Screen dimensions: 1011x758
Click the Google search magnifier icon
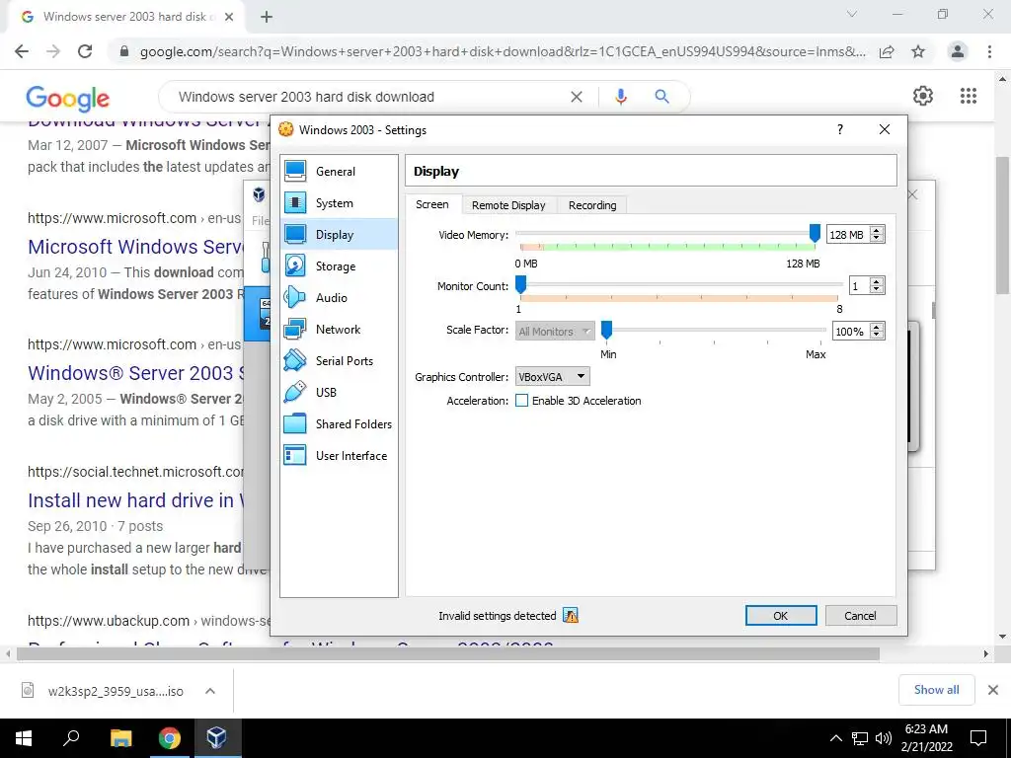[661, 97]
